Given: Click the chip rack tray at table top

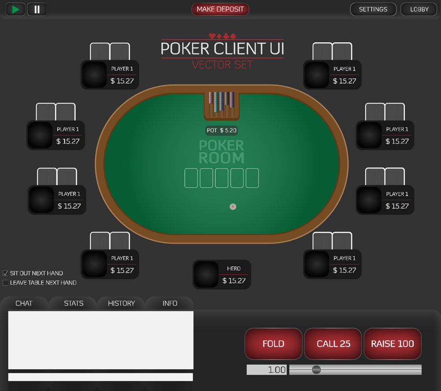Looking at the screenshot, I should tap(222, 104).
